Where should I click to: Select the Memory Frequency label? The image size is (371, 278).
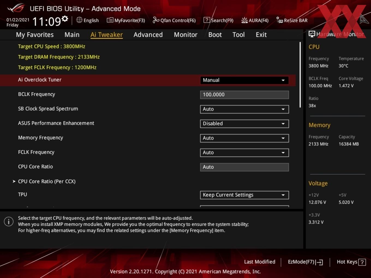tap(40, 138)
